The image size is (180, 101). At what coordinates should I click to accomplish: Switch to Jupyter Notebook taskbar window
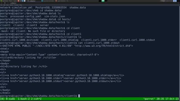tap(62, 1)
